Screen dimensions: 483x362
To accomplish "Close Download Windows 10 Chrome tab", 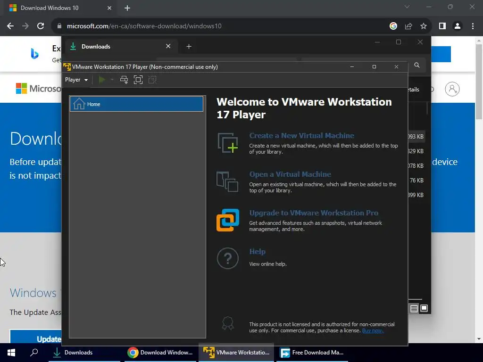I will pos(109,8).
